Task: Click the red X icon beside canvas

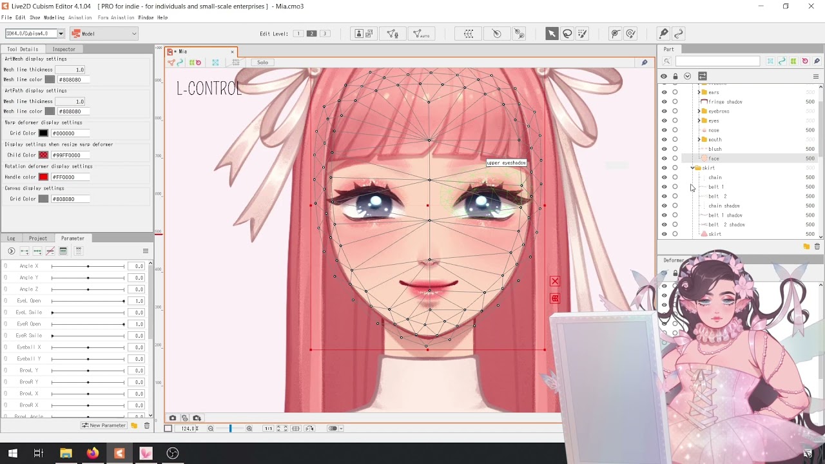Action: [x=554, y=282]
